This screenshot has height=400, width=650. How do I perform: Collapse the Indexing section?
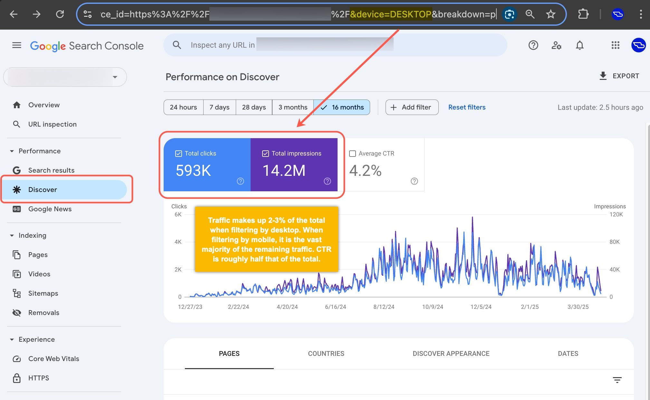click(12, 235)
